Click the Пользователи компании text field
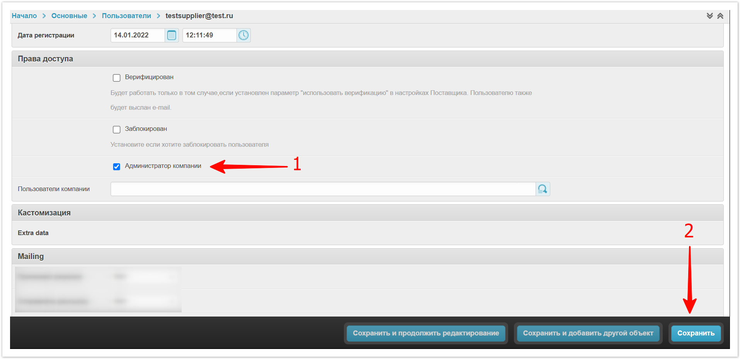Screen dimensions: 740x359 [323, 189]
